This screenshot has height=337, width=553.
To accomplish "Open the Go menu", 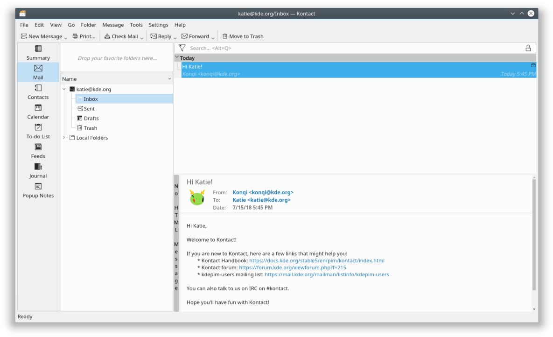I will [71, 25].
